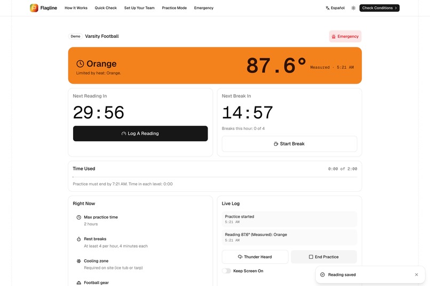Enable the Keep Screen On switch
The image size is (430, 286).
[226, 271]
